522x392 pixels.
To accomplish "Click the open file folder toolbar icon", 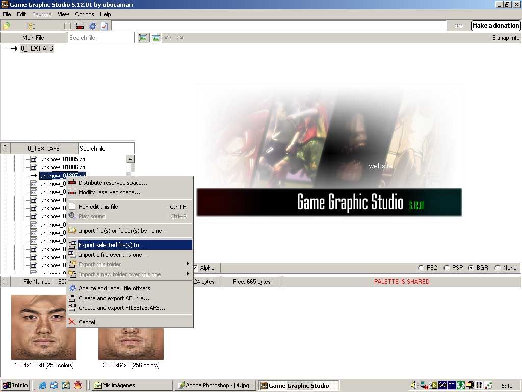I will [6, 26].
